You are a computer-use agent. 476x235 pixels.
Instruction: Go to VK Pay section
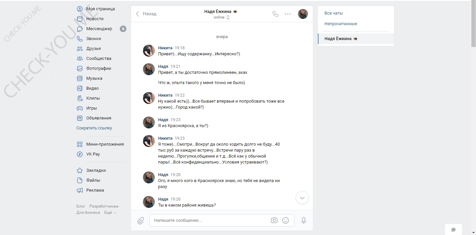(x=93, y=154)
